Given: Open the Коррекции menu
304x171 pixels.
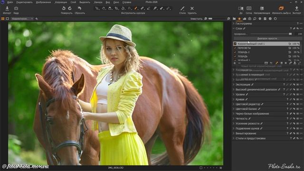Looking at the screenshot, I should (x=61, y=2).
